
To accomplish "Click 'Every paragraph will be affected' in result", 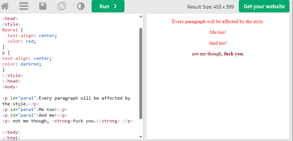I will 218,21.
